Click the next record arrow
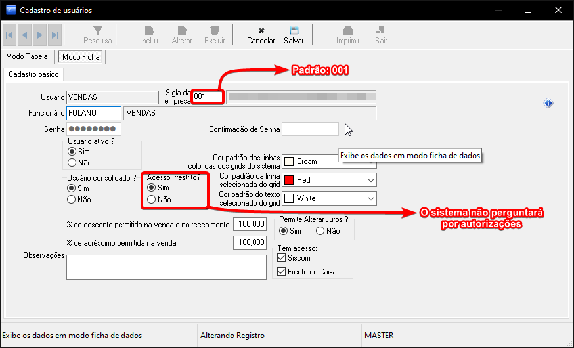This screenshot has width=574, height=348. click(x=40, y=35)
